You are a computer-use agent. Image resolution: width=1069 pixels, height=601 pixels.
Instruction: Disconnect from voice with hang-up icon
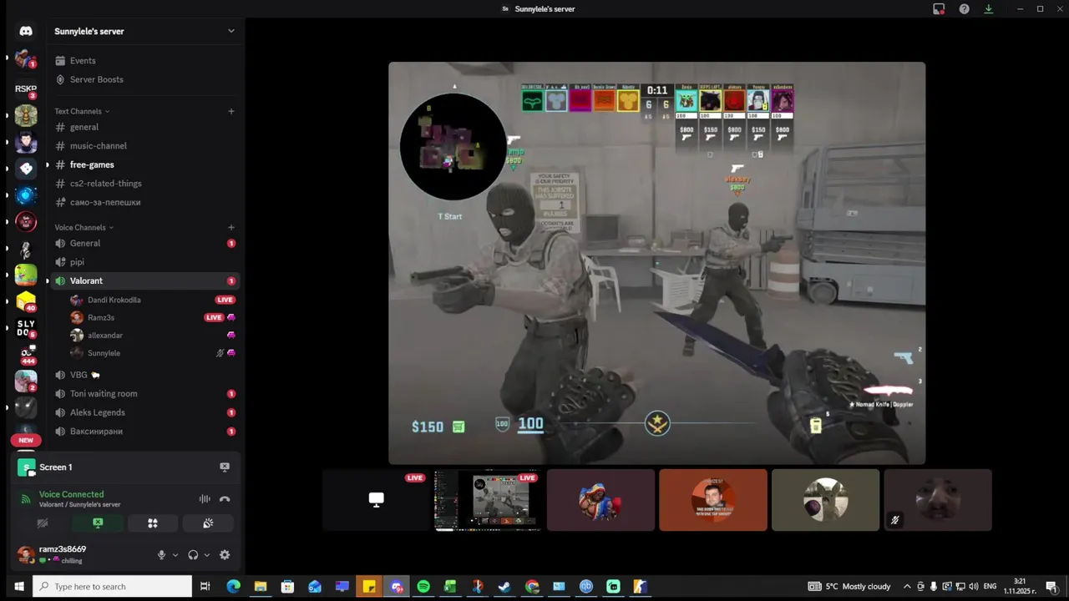[225, 499]
